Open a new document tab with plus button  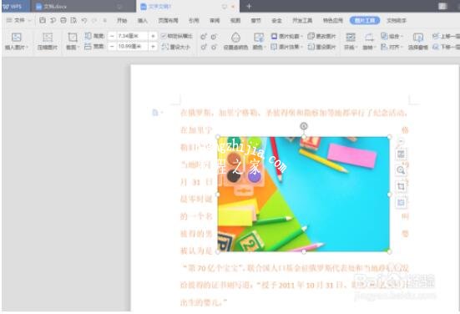point(249,6)
